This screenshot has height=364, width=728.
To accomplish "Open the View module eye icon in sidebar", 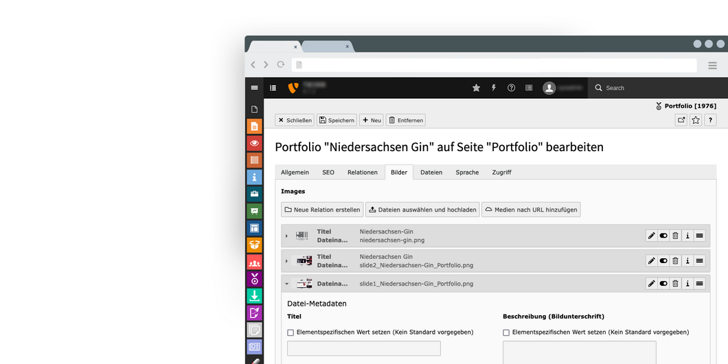I will tap(254, 143).
